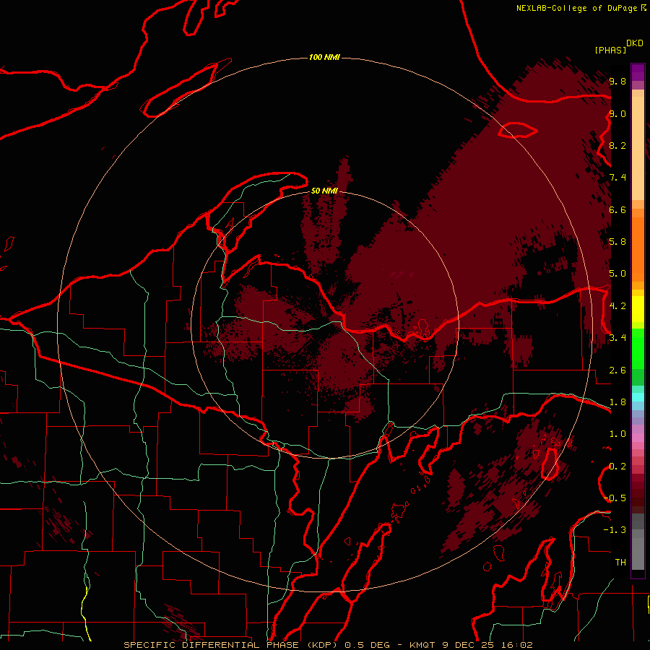650x650 pixels.
Task: Click the NEXLAB-College of DuPage label
Action: tap(576, 8)
